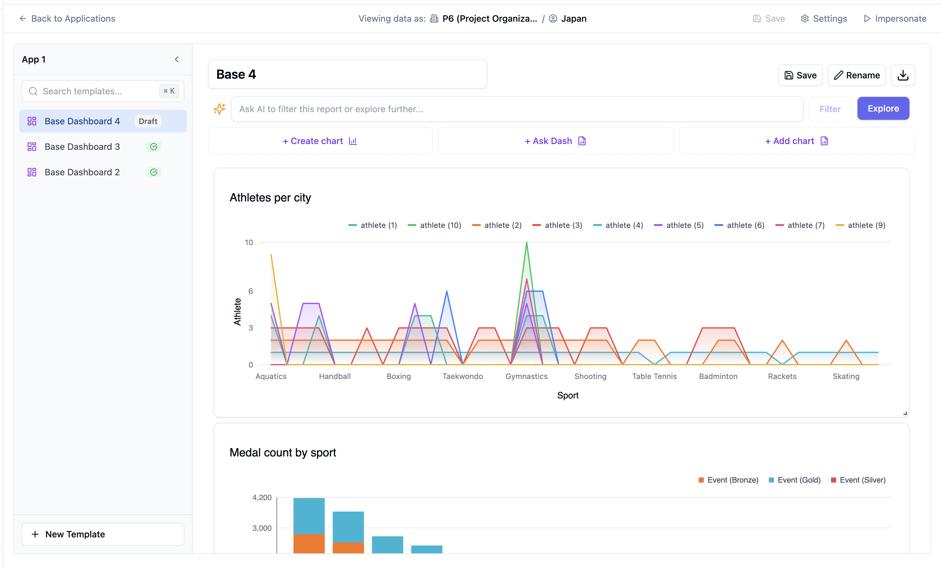Toggle athlete (5) in the chart legend

(679, 225)
